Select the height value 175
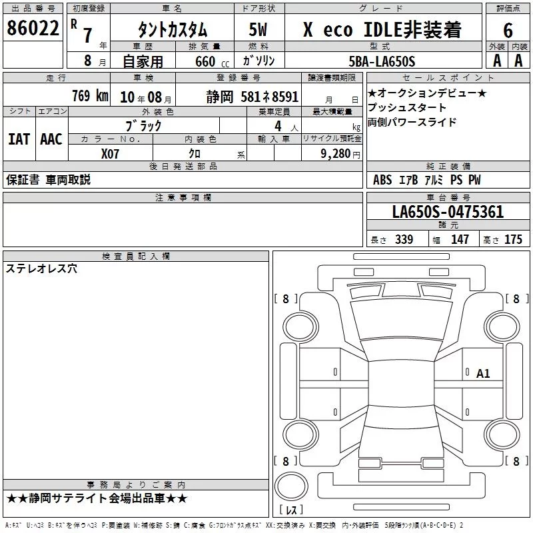 pos(513,239)
